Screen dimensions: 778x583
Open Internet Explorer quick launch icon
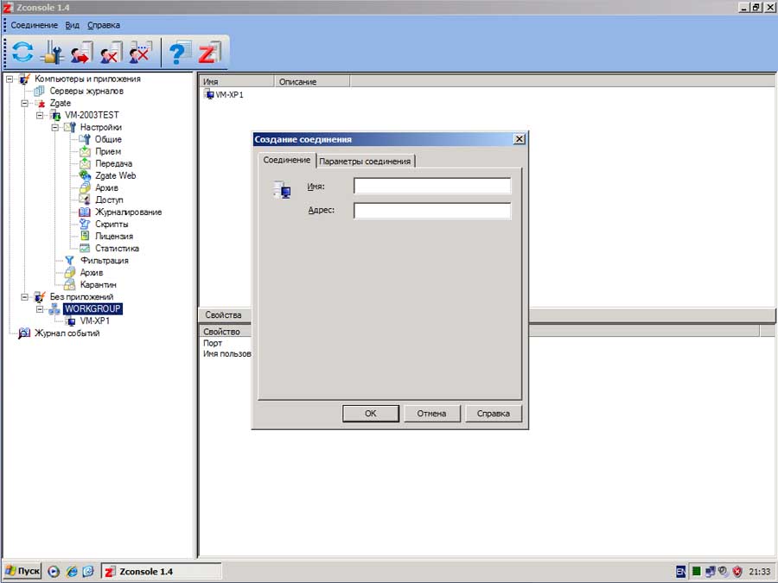72,572
